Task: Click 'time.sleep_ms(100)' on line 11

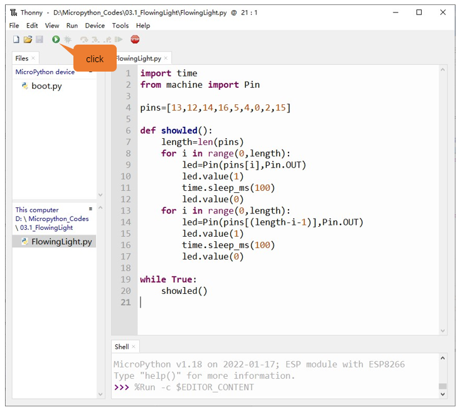Action: 228,188
